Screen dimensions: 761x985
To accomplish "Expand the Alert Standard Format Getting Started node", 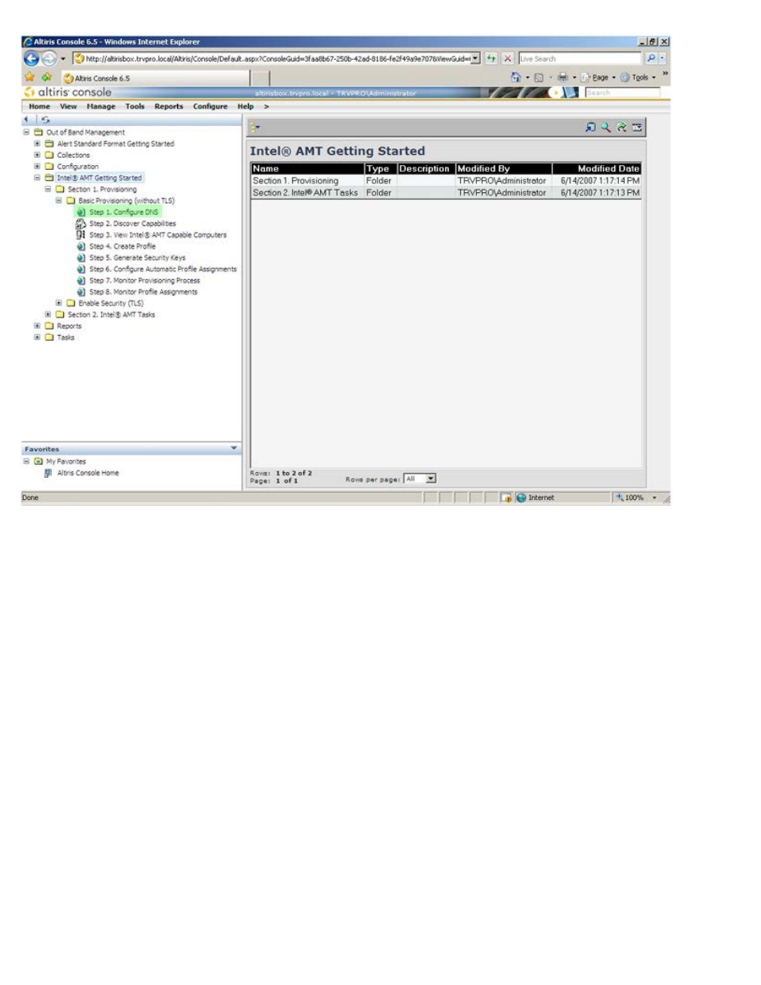I will tap(37, 144).
